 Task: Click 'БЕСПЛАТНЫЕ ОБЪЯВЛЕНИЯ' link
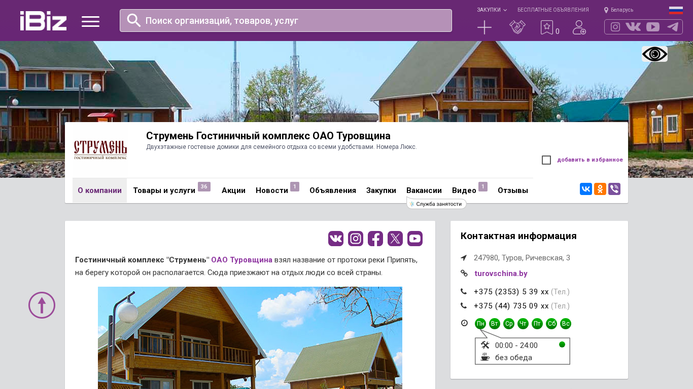click(x=553, y=10)
